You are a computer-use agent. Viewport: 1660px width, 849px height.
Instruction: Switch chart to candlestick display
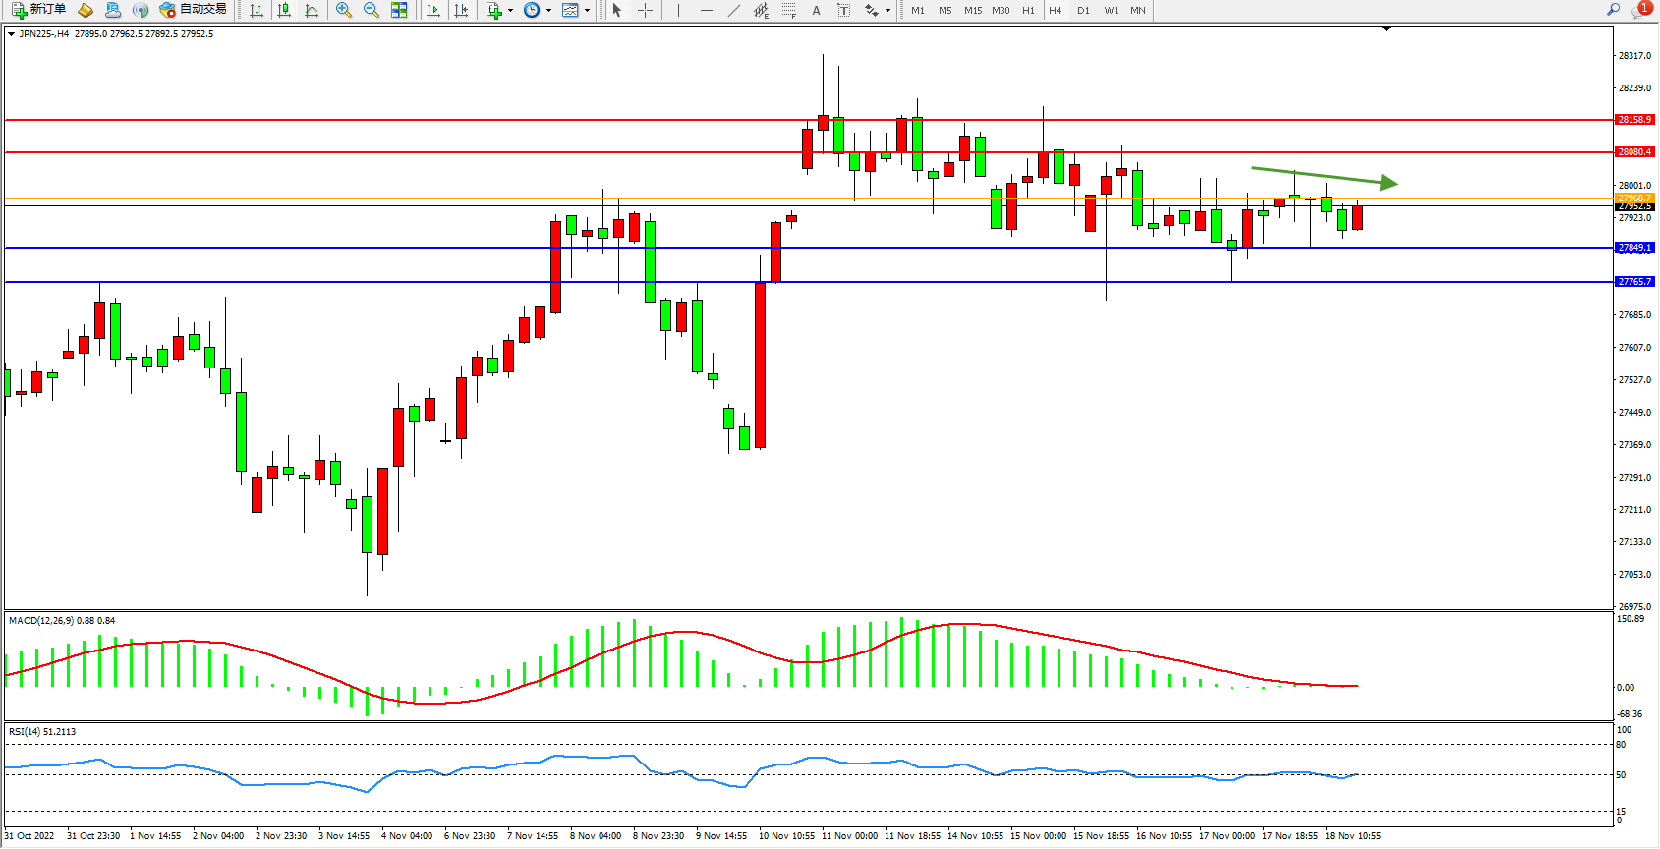click(284, 10)
